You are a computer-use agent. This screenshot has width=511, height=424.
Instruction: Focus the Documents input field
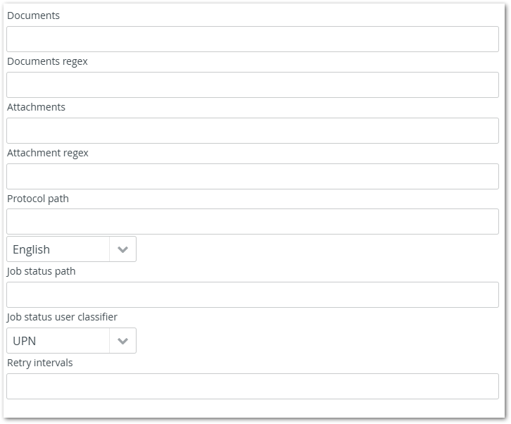coord(252,39)
